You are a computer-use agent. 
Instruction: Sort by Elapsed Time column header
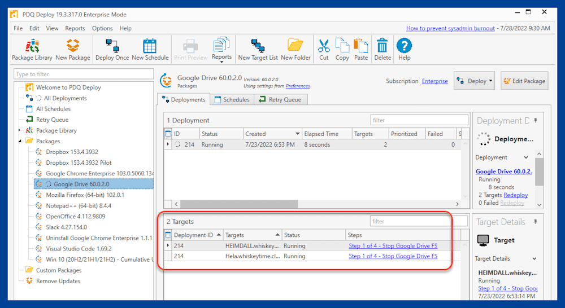pyautogui.click(x=327, y=134)
